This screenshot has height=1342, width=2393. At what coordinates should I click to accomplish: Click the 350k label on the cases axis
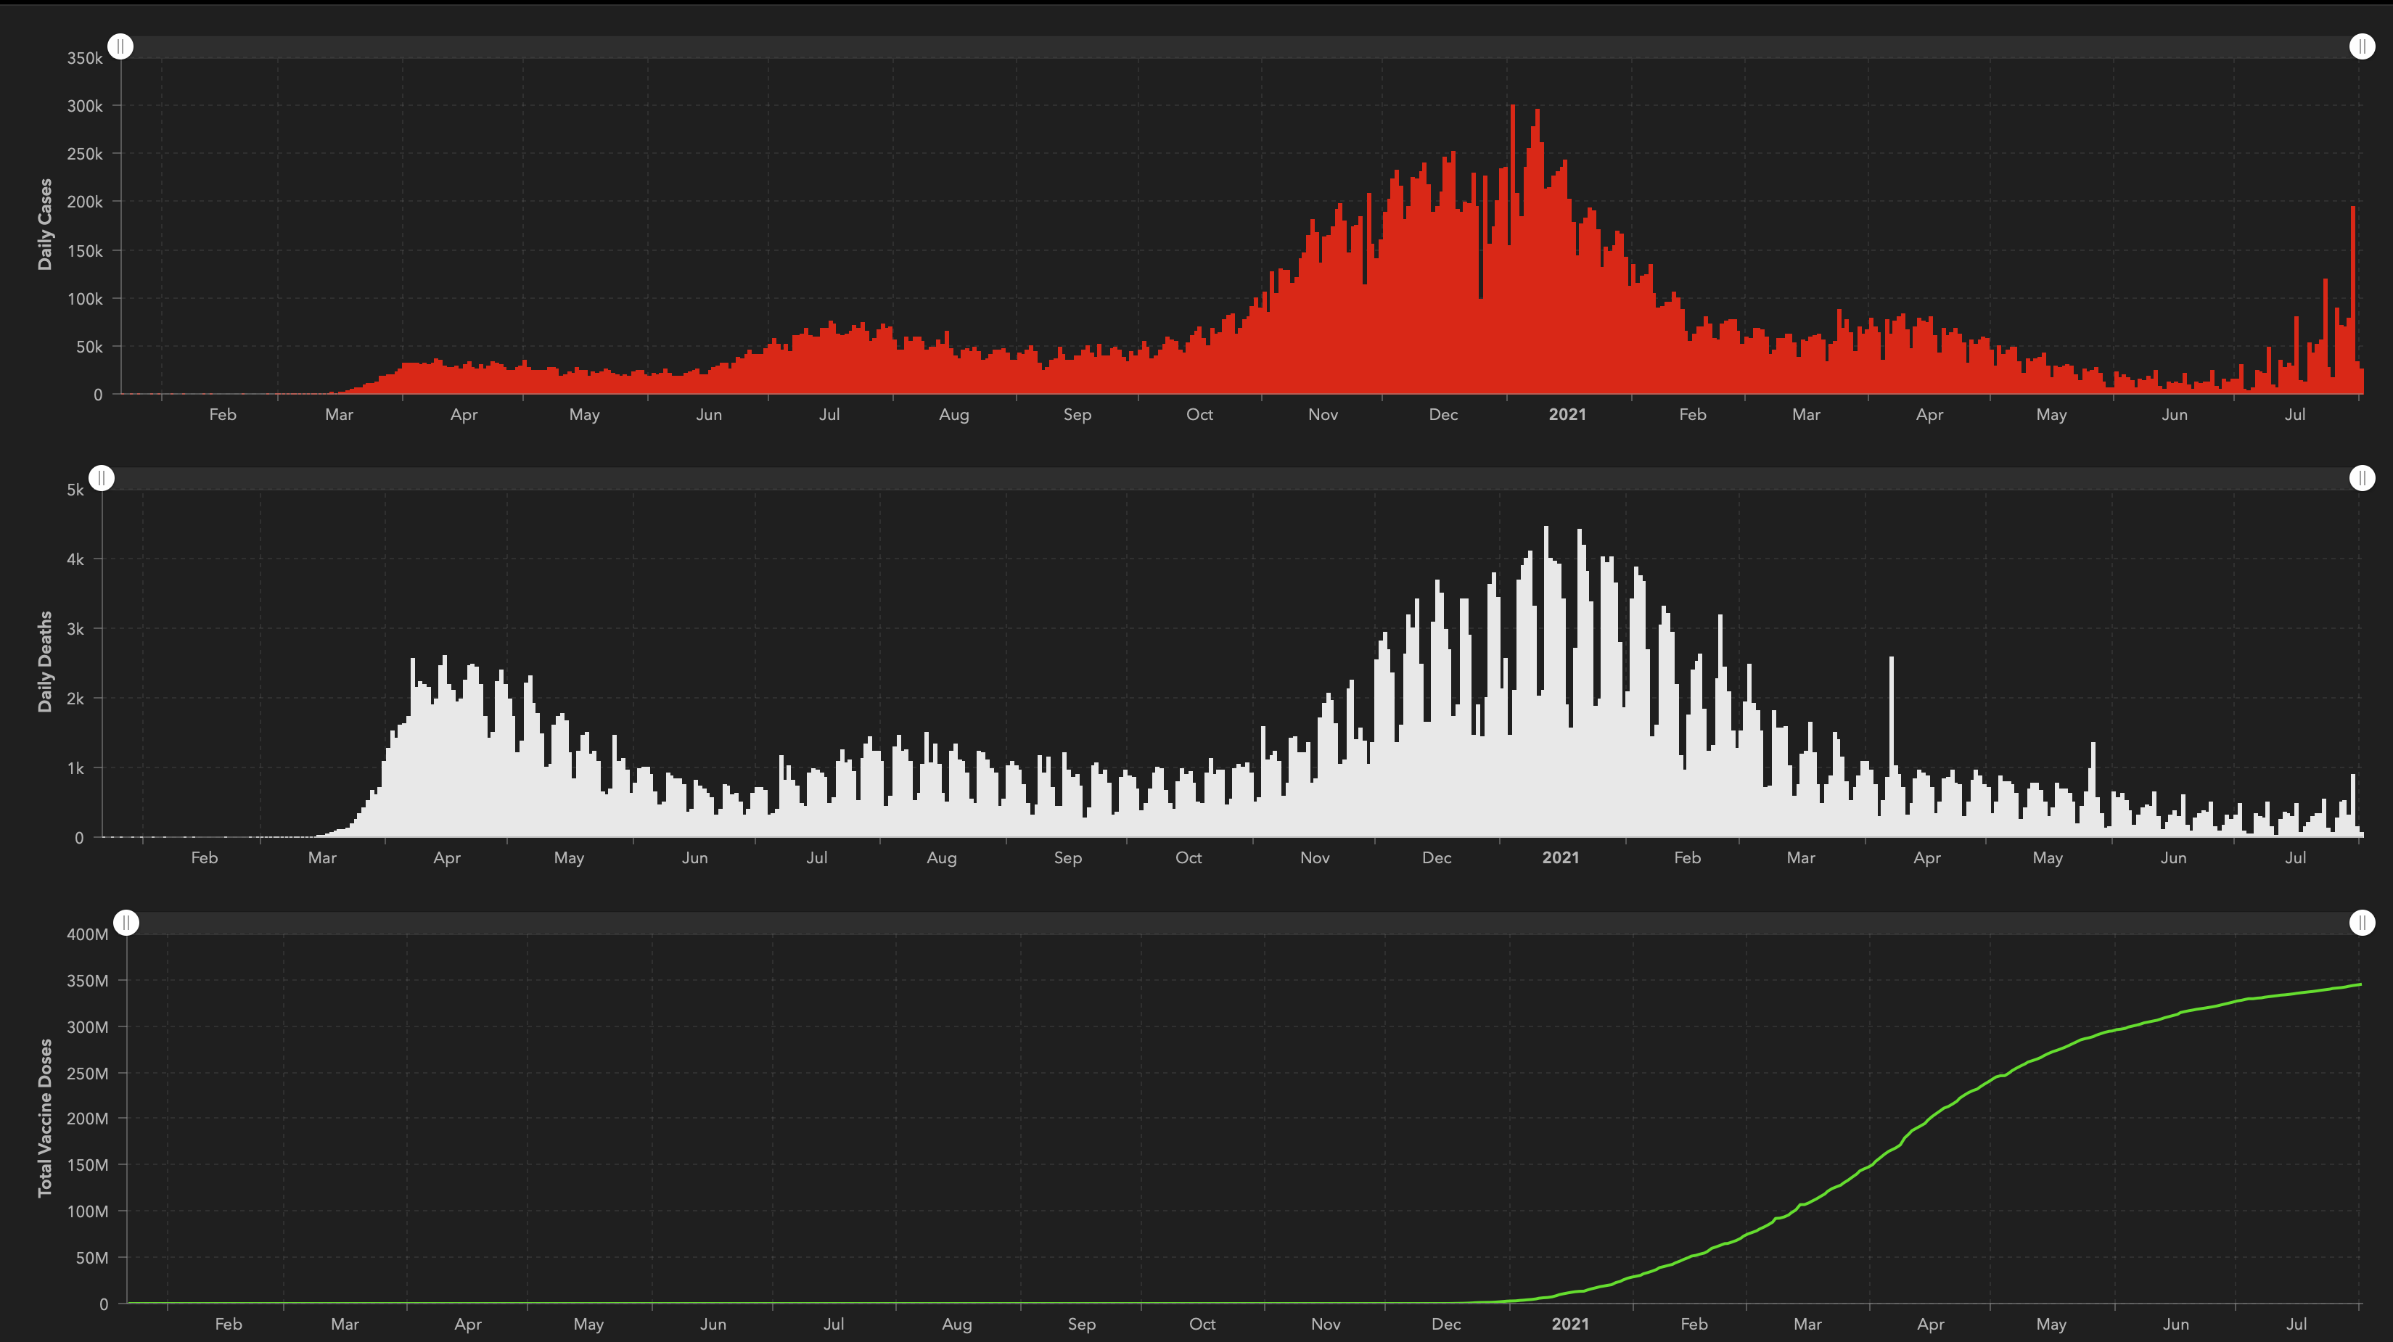pyautogui.click(x=85, y=57)
